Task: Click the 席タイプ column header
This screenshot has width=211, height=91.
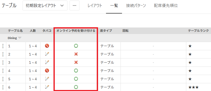Action: coord(106,31)
